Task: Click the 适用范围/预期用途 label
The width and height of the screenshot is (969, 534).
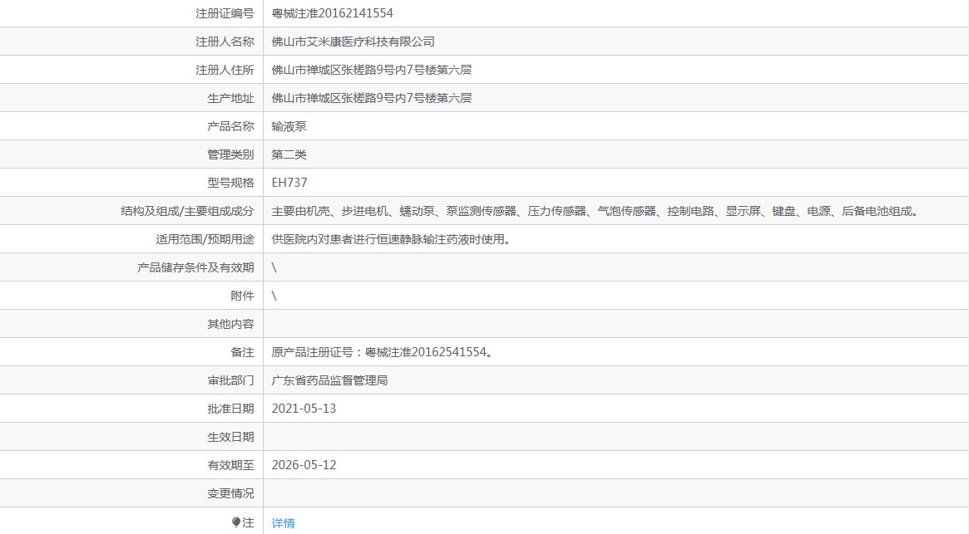Action: [205, 239]
